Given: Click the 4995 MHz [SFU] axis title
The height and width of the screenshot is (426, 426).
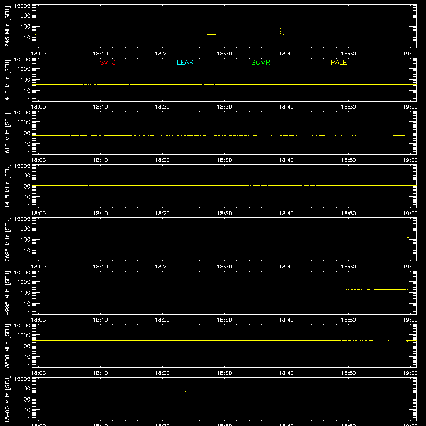Looking at the screenshot, I should (7, 292).
